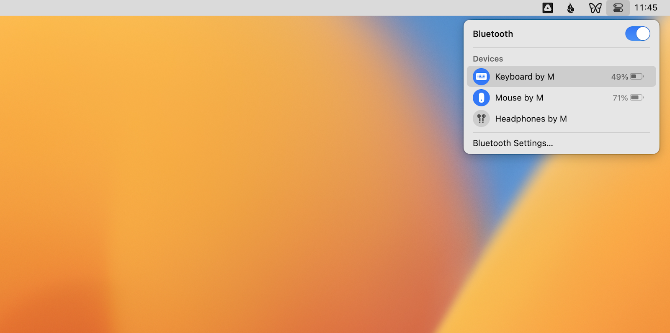Open the triangle app icon in menu bar
Image resolution: width=670 pixels, height=333 pixels.
tap(547, 8)
